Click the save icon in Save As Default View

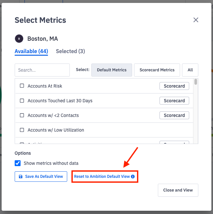pyautogui.click(x=21, y=177)
